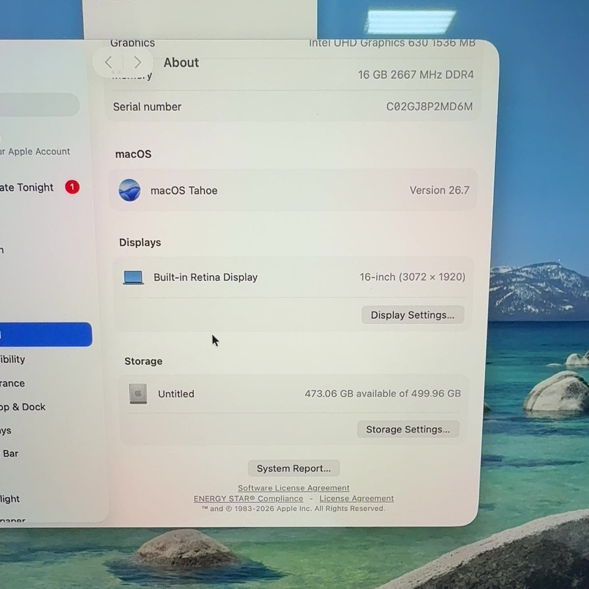The height and width of the screenshot is (589, 589).
Task: Open Display Settings
Action: click(413, 315)
